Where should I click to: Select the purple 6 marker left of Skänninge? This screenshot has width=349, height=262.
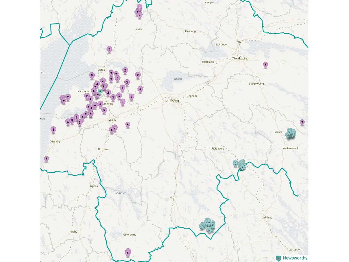pos(95,105)
